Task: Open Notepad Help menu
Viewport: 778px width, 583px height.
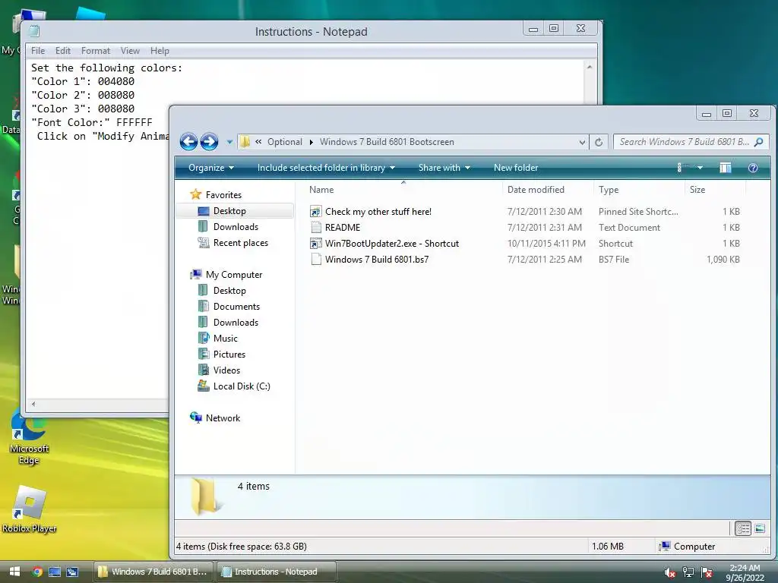Action: [x=160, y=51]
